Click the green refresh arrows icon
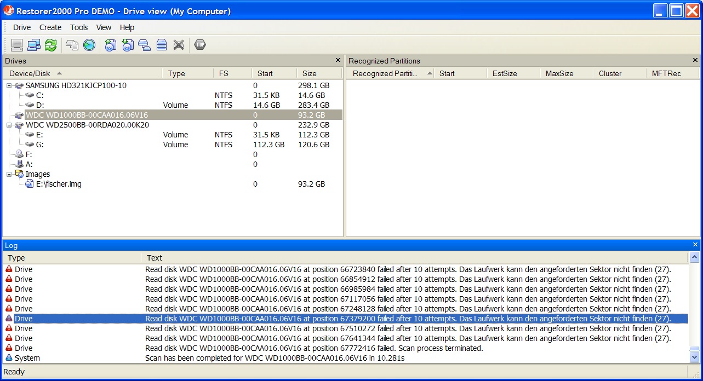Screen dimensions: 703x381 click(x=51, y=45)
